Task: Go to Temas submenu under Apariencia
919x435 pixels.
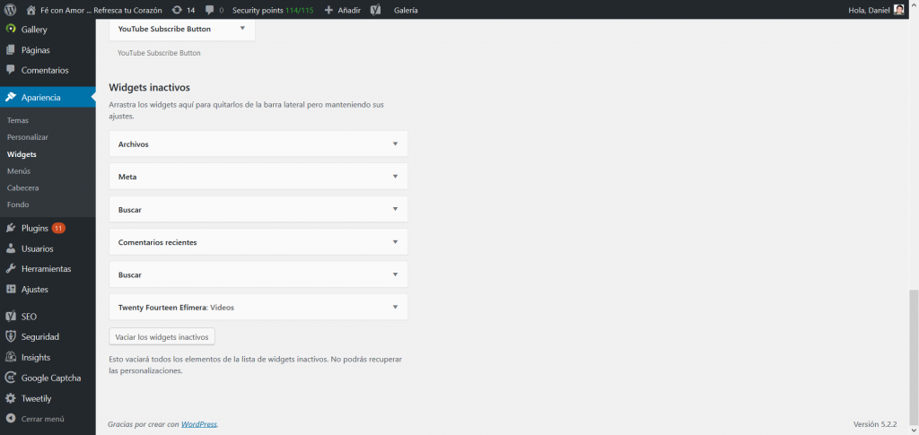Action: point(18,120)
